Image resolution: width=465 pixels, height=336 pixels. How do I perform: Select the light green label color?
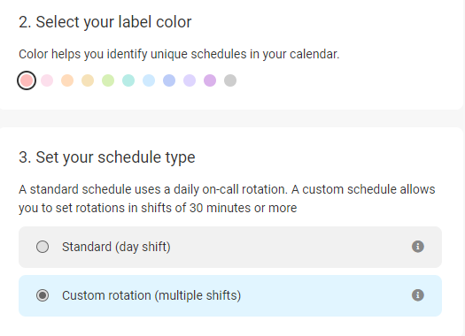pyautogui.click(x=108, y=80)
